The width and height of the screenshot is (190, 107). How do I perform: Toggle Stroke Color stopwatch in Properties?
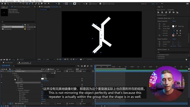[159, 26]
